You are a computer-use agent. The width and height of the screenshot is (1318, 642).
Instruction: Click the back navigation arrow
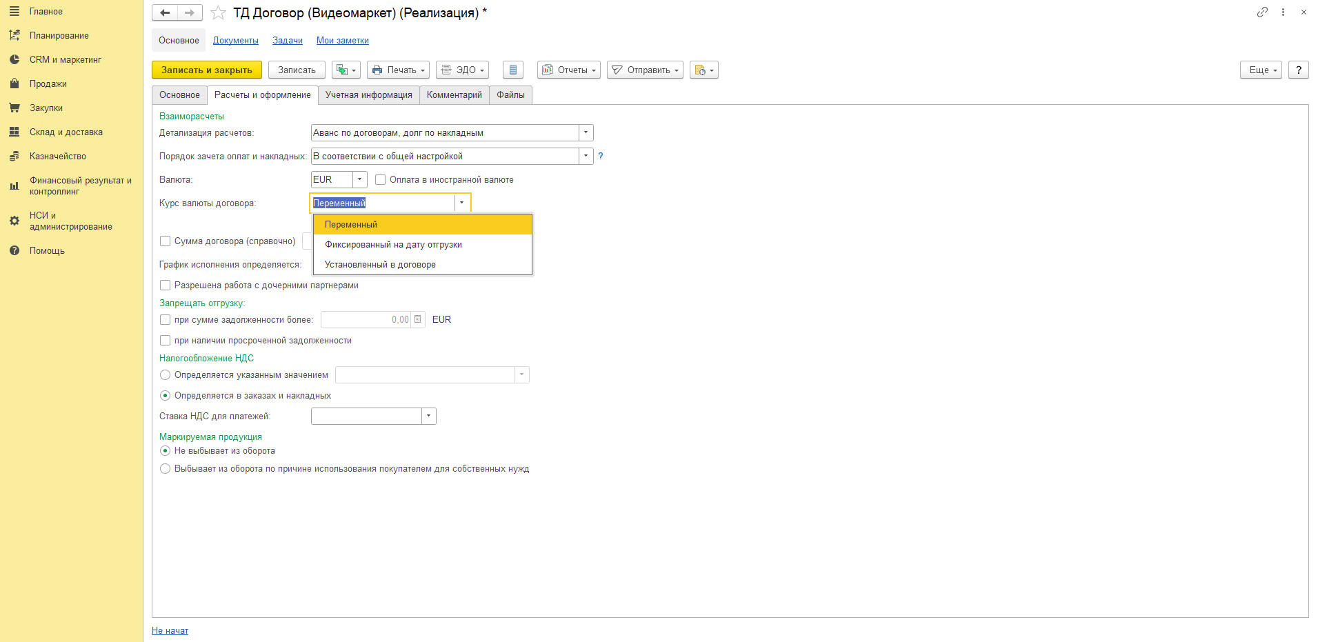(165, 12)
